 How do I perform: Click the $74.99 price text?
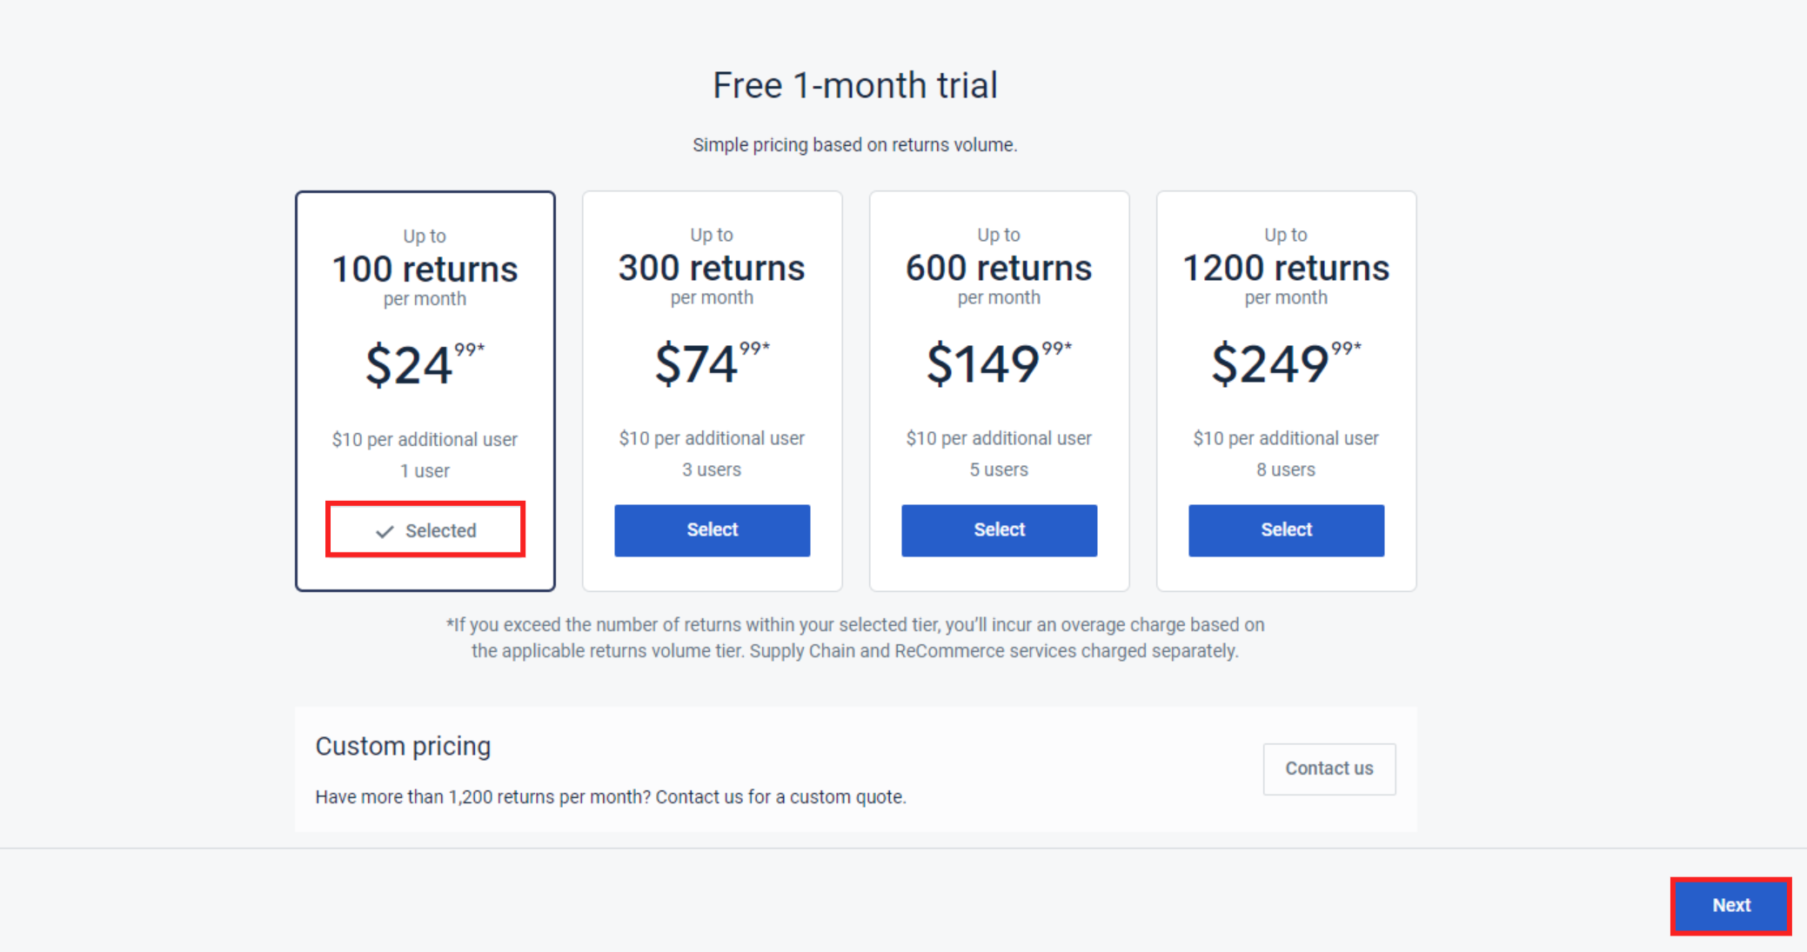pyautogui.click(x=712, y=363)
